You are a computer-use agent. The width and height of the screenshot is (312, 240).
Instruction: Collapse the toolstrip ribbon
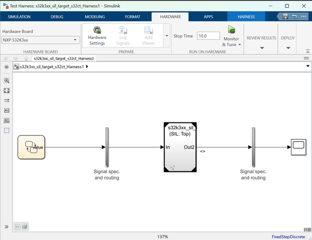pyautogui.click(x=308, y=51)
